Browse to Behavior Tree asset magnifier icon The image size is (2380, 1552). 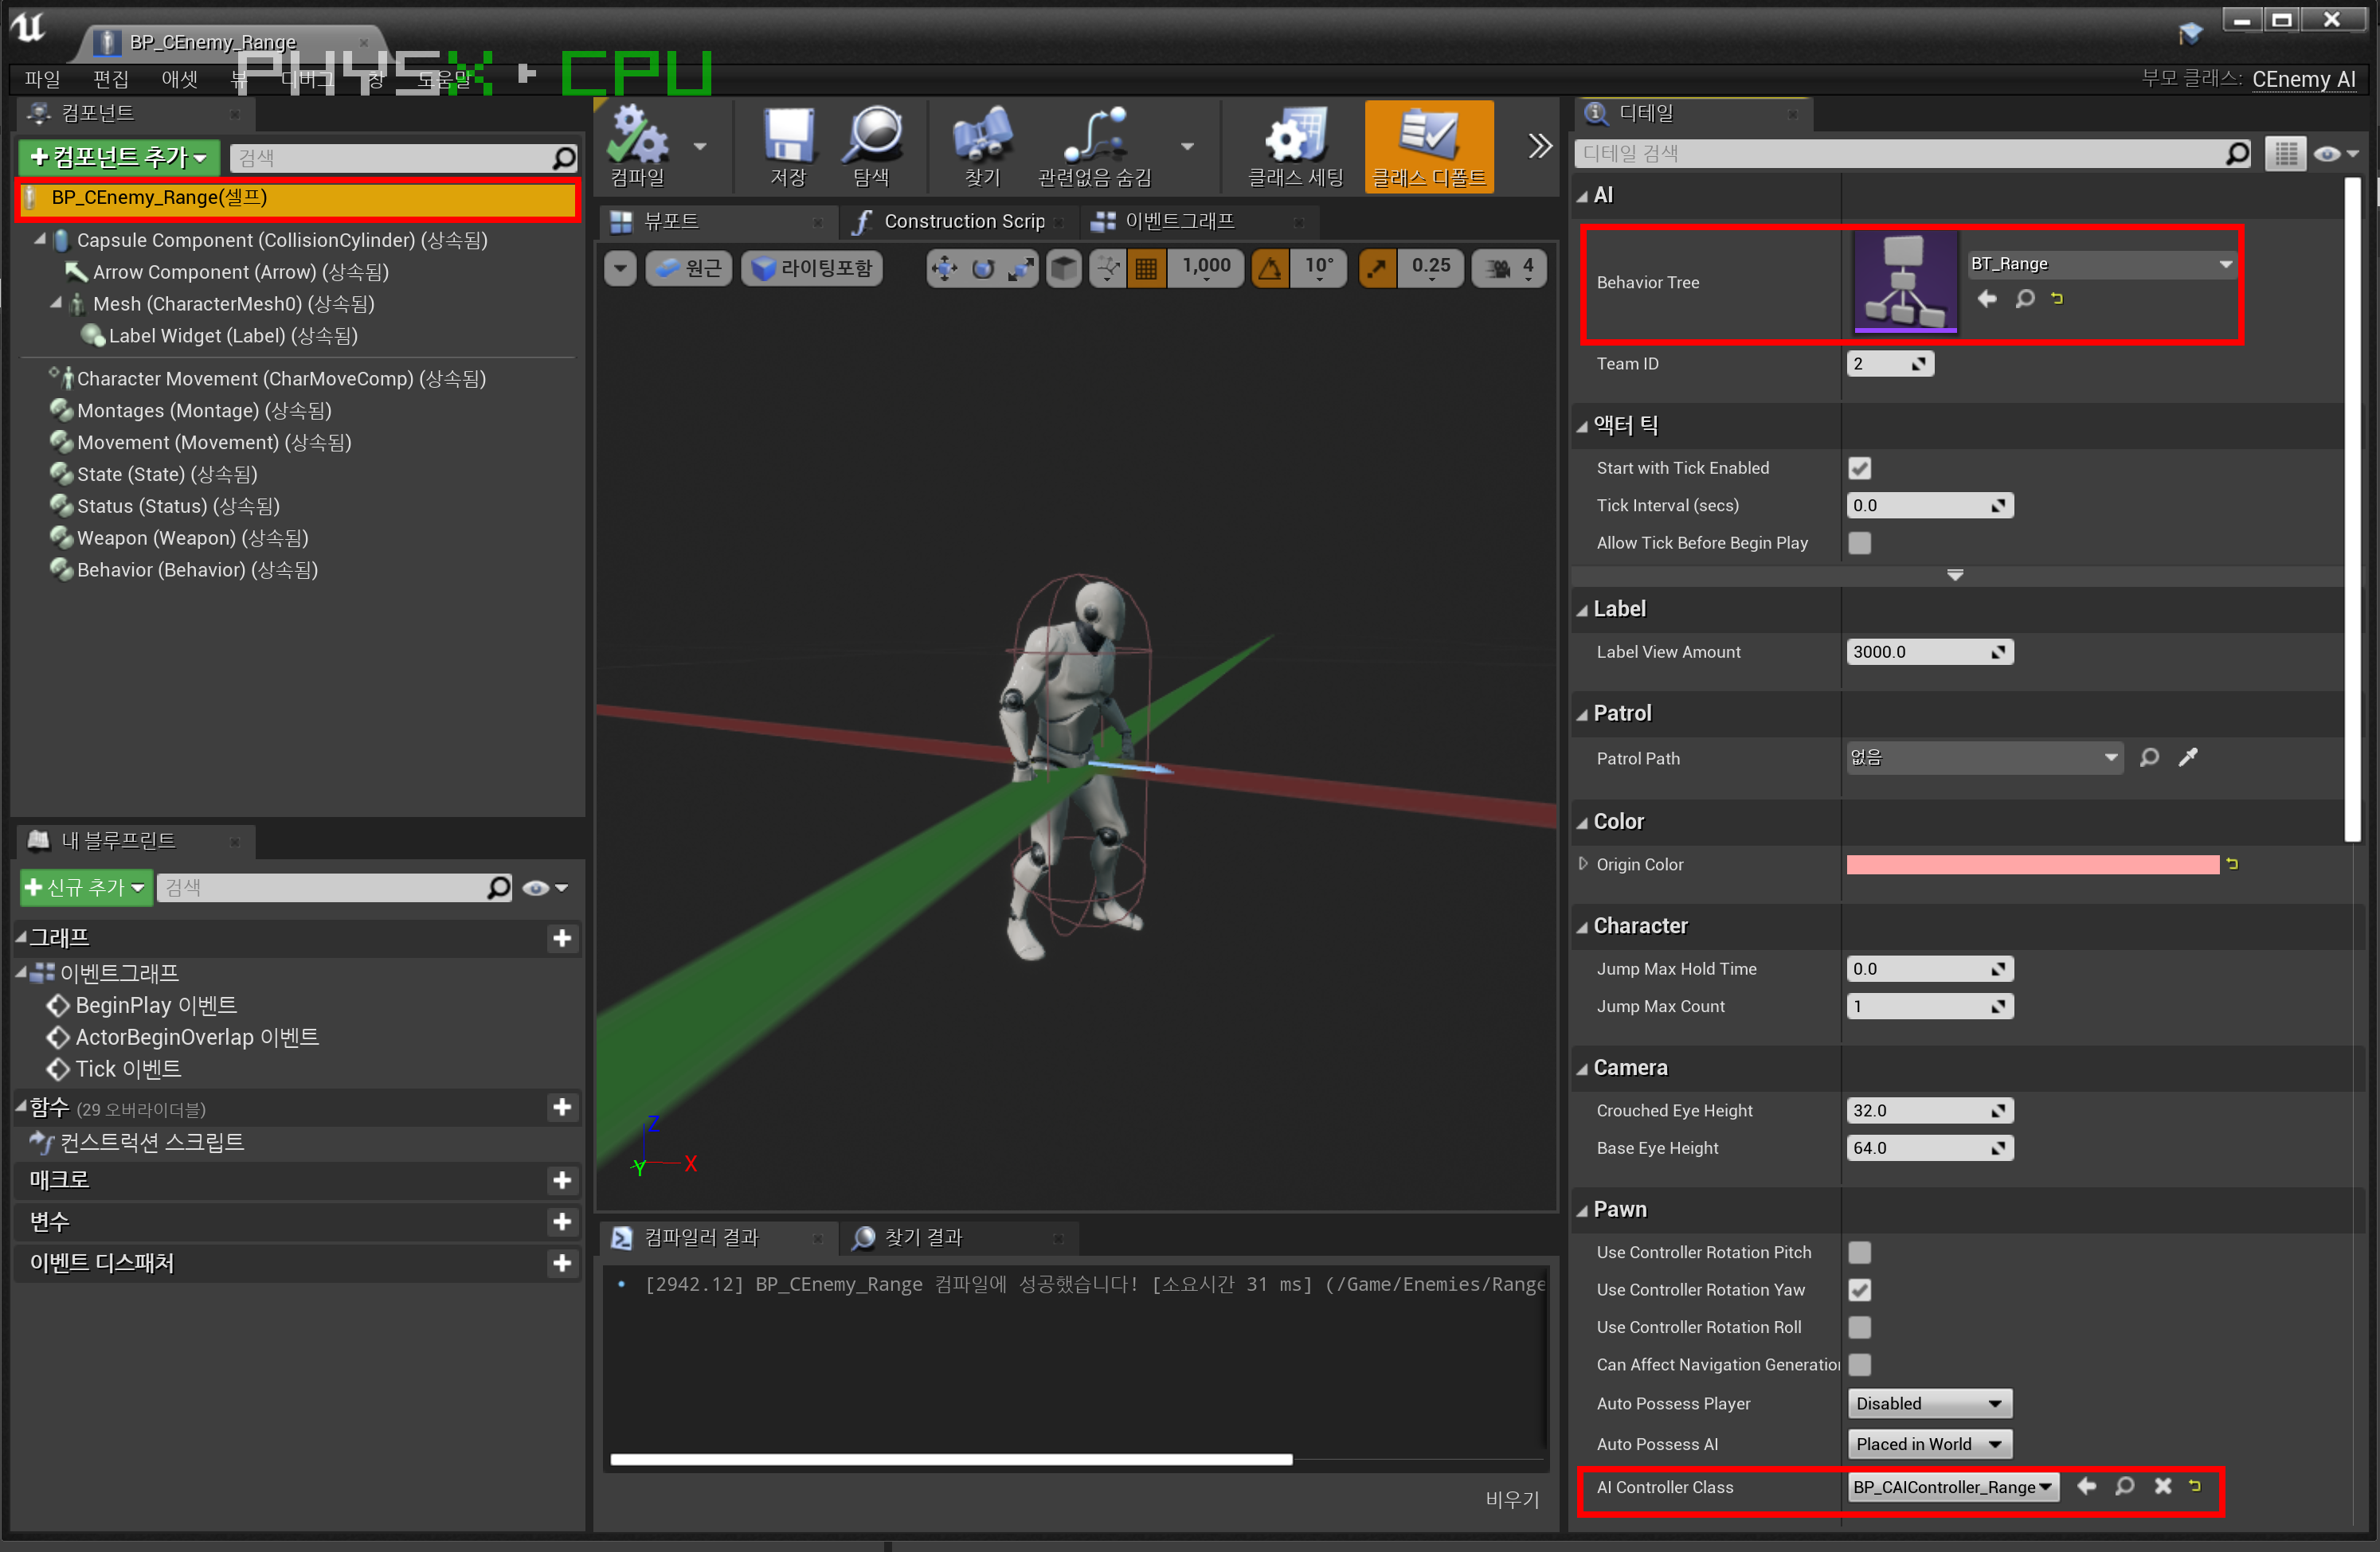2024,299
